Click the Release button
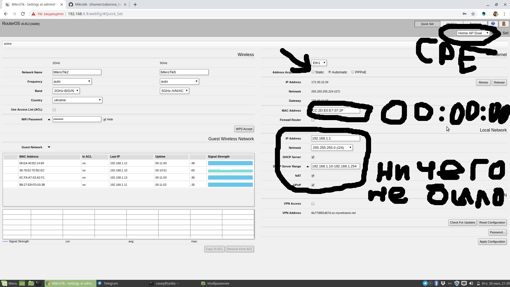The height and width of the screenshot is (287, 510). 499,82
